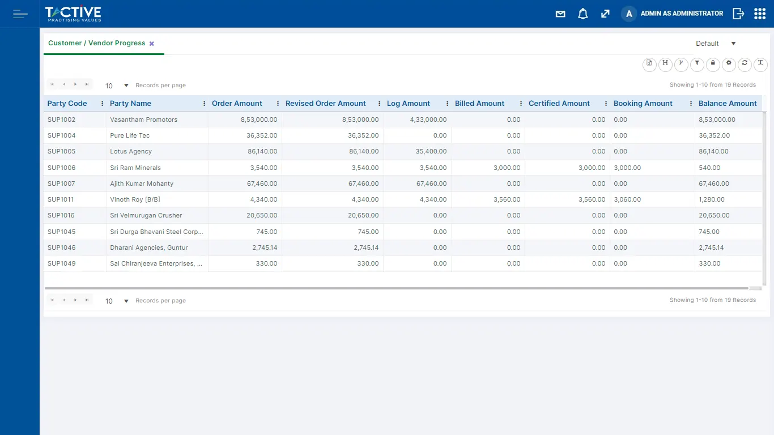This screenshot has height=435, width=774.
Task: Click the logout icon in header
Action: (x=738, y=14)
